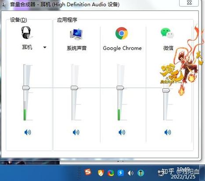The width and height of the screenshot is (205, 181).
Task: Mute the 系统声音 volume
Action: click(76, 132)
